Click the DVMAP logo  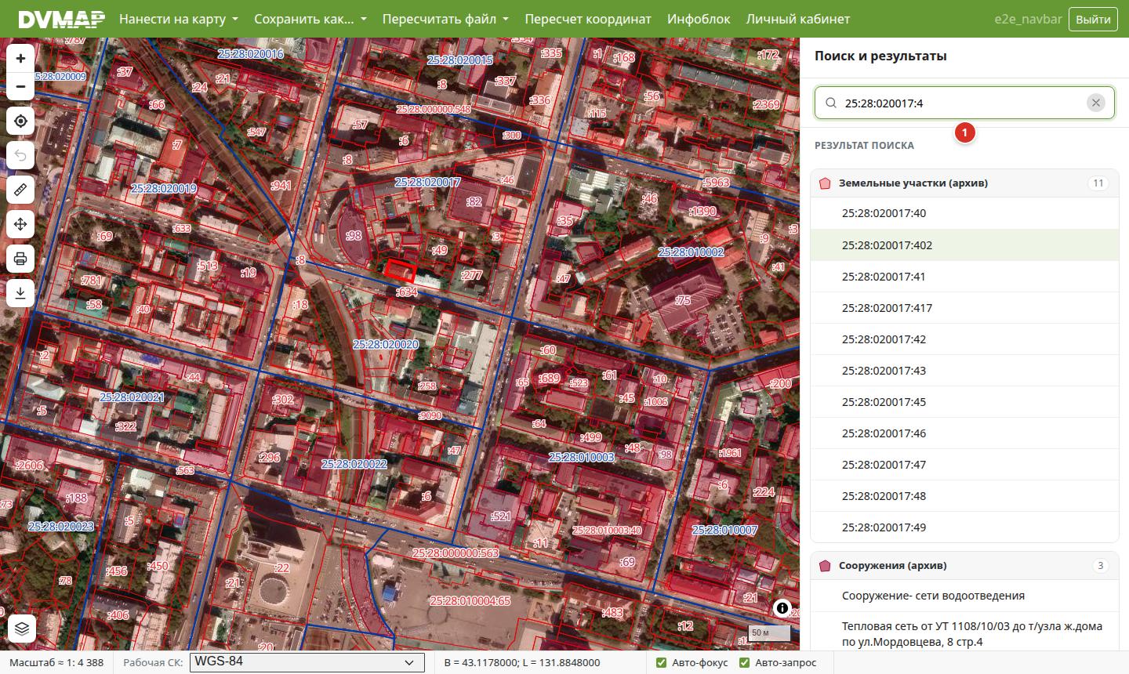(61, 19)
